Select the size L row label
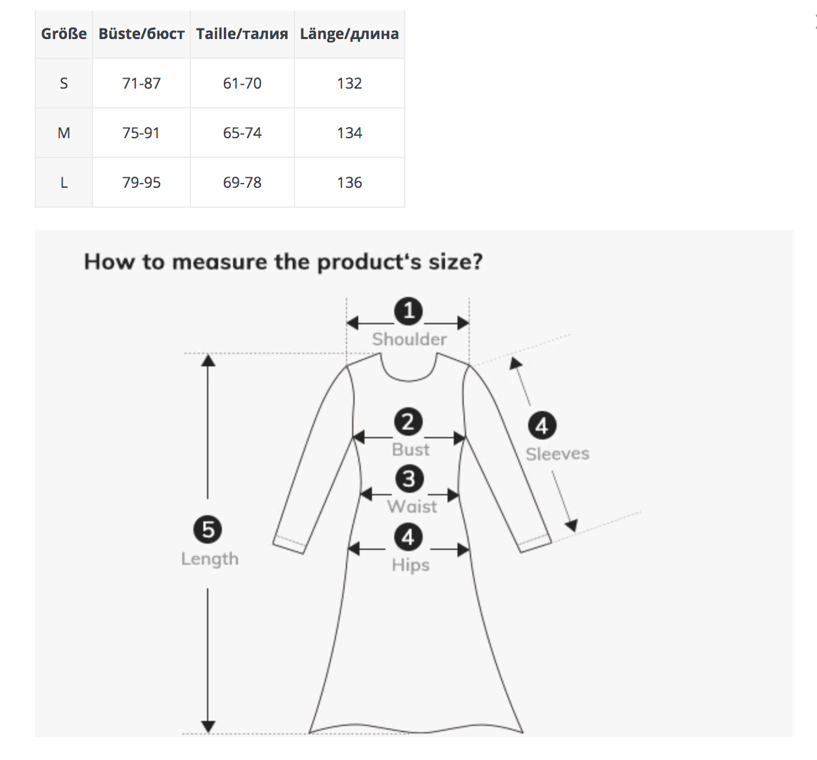This screenshot has width=817, height=760. [64, 183]
